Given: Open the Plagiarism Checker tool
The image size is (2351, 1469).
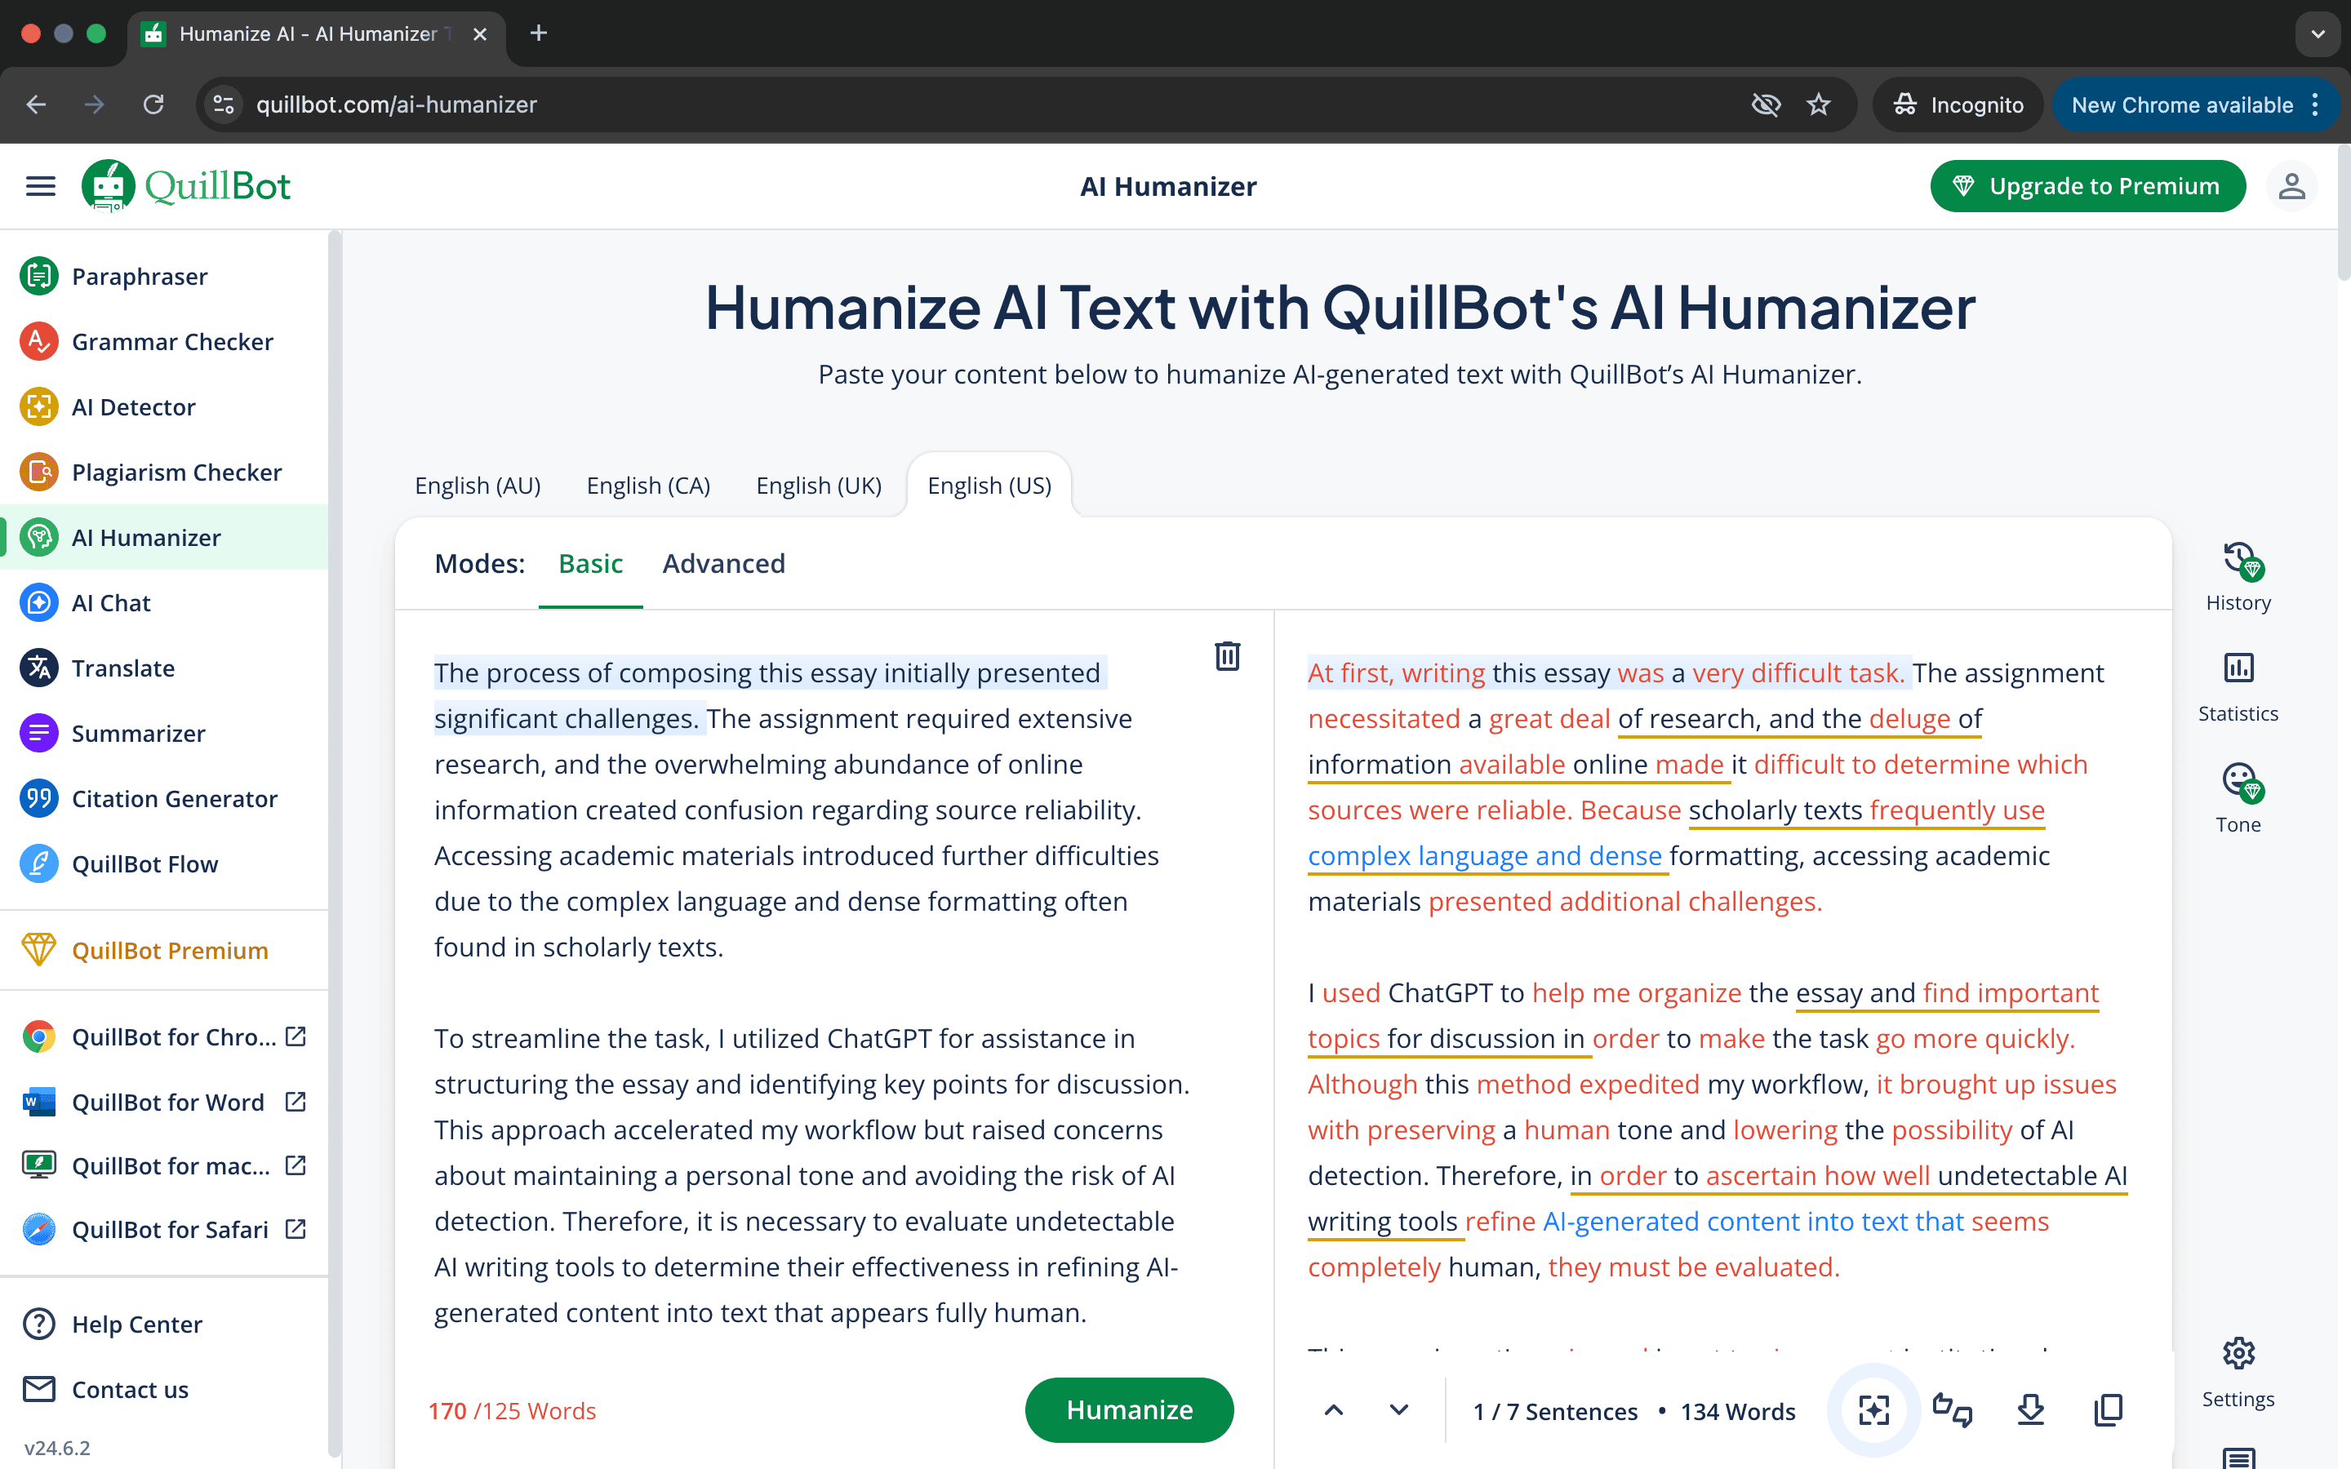Looking at the screenshot, I should click(164, 473).
